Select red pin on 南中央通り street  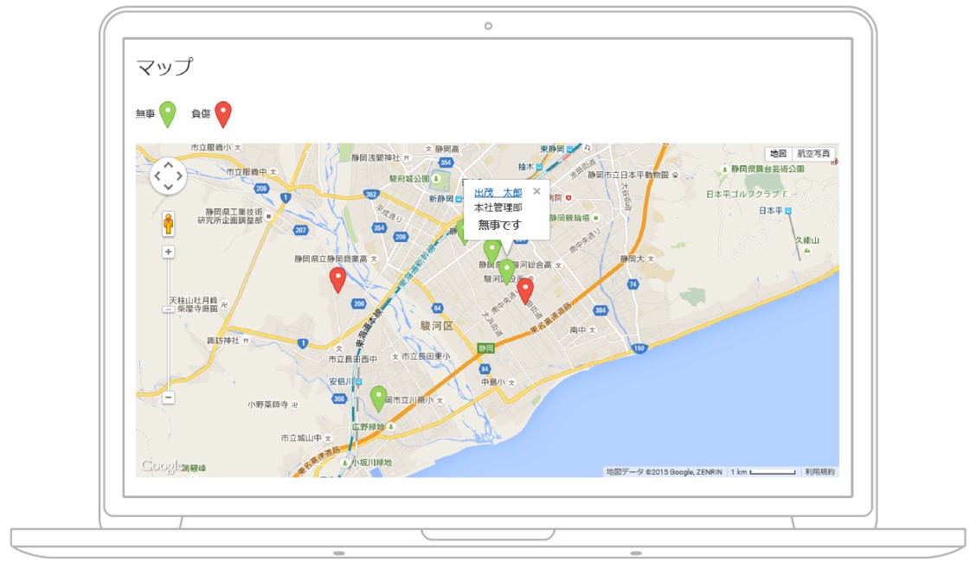pyautogui.click(x=525, y=291)
